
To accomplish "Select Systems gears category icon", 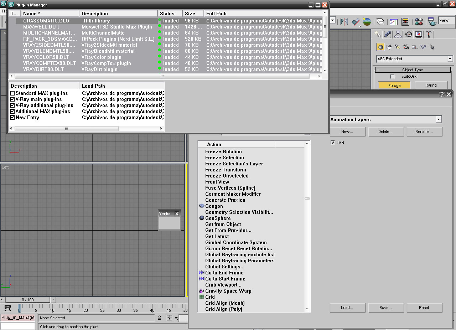I will pos(431,47).
